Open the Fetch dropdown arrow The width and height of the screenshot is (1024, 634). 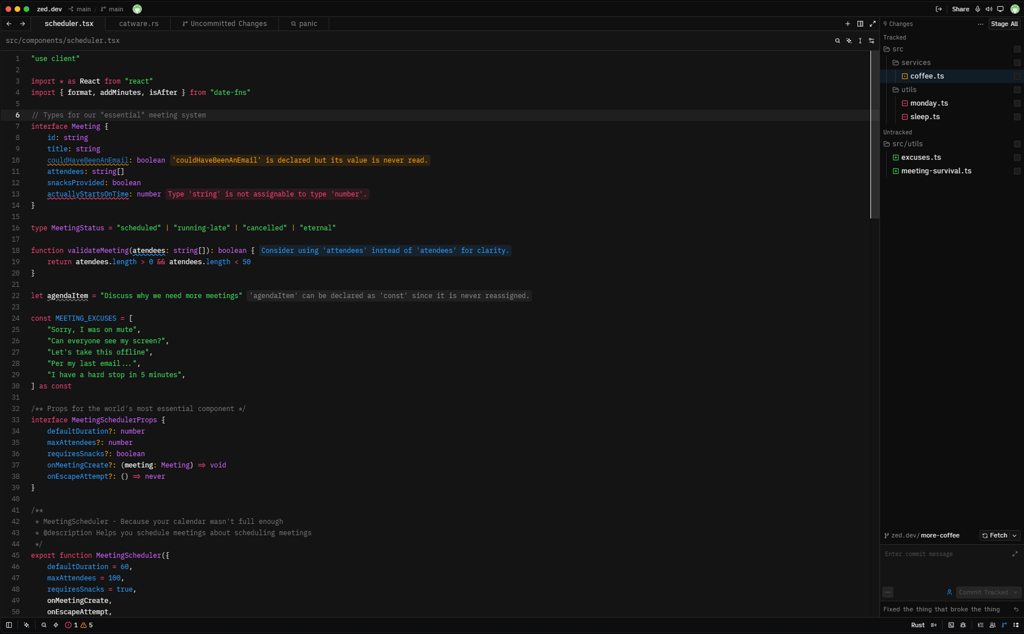coord(1014,535)
